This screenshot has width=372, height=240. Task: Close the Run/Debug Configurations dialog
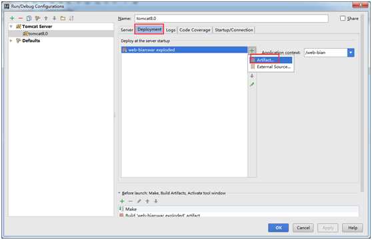click(x=360, y=5)
